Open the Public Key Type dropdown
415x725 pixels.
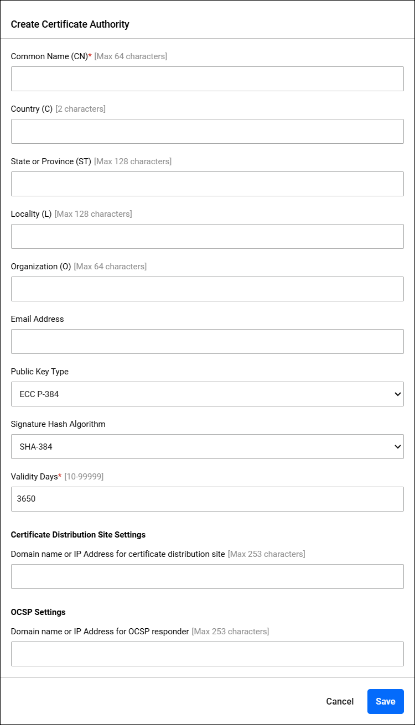207,394
